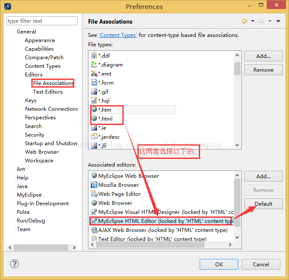Click the globe icon beside *.htm
Viewport: 289px width, 280px height.
[94, 110]
